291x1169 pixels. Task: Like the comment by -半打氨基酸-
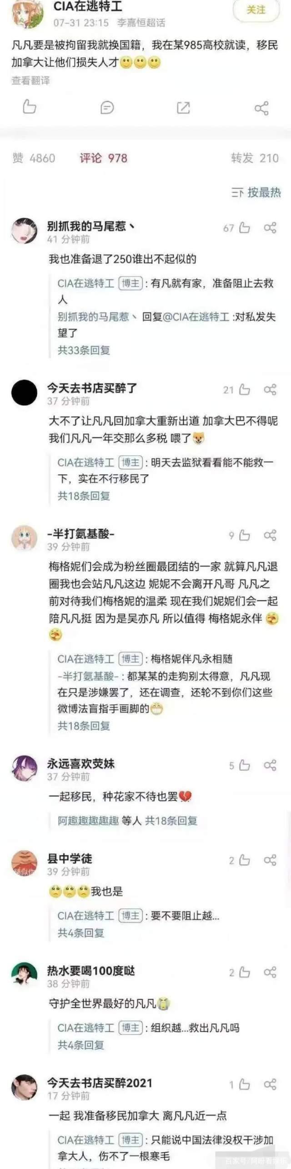(245, 535)
